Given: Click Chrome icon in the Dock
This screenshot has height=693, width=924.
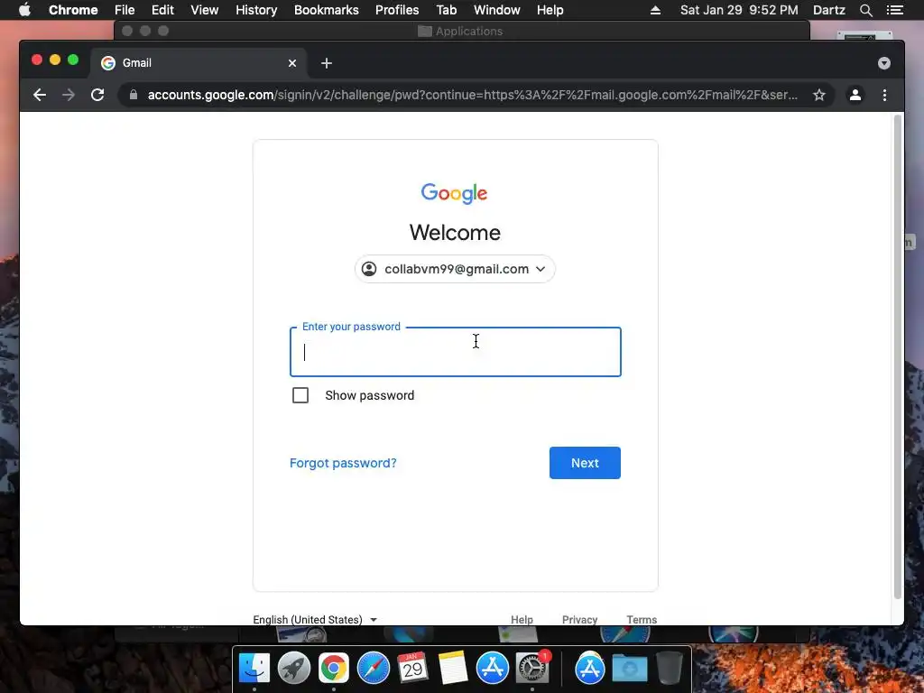Looking at the screenshot, I should pos(334,669).
